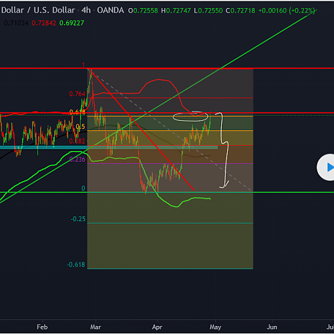Click the Fibonacci level label '0.5'
Image resolution: width=334 pixels, height=334 pixels.
[x=80, y=127]
